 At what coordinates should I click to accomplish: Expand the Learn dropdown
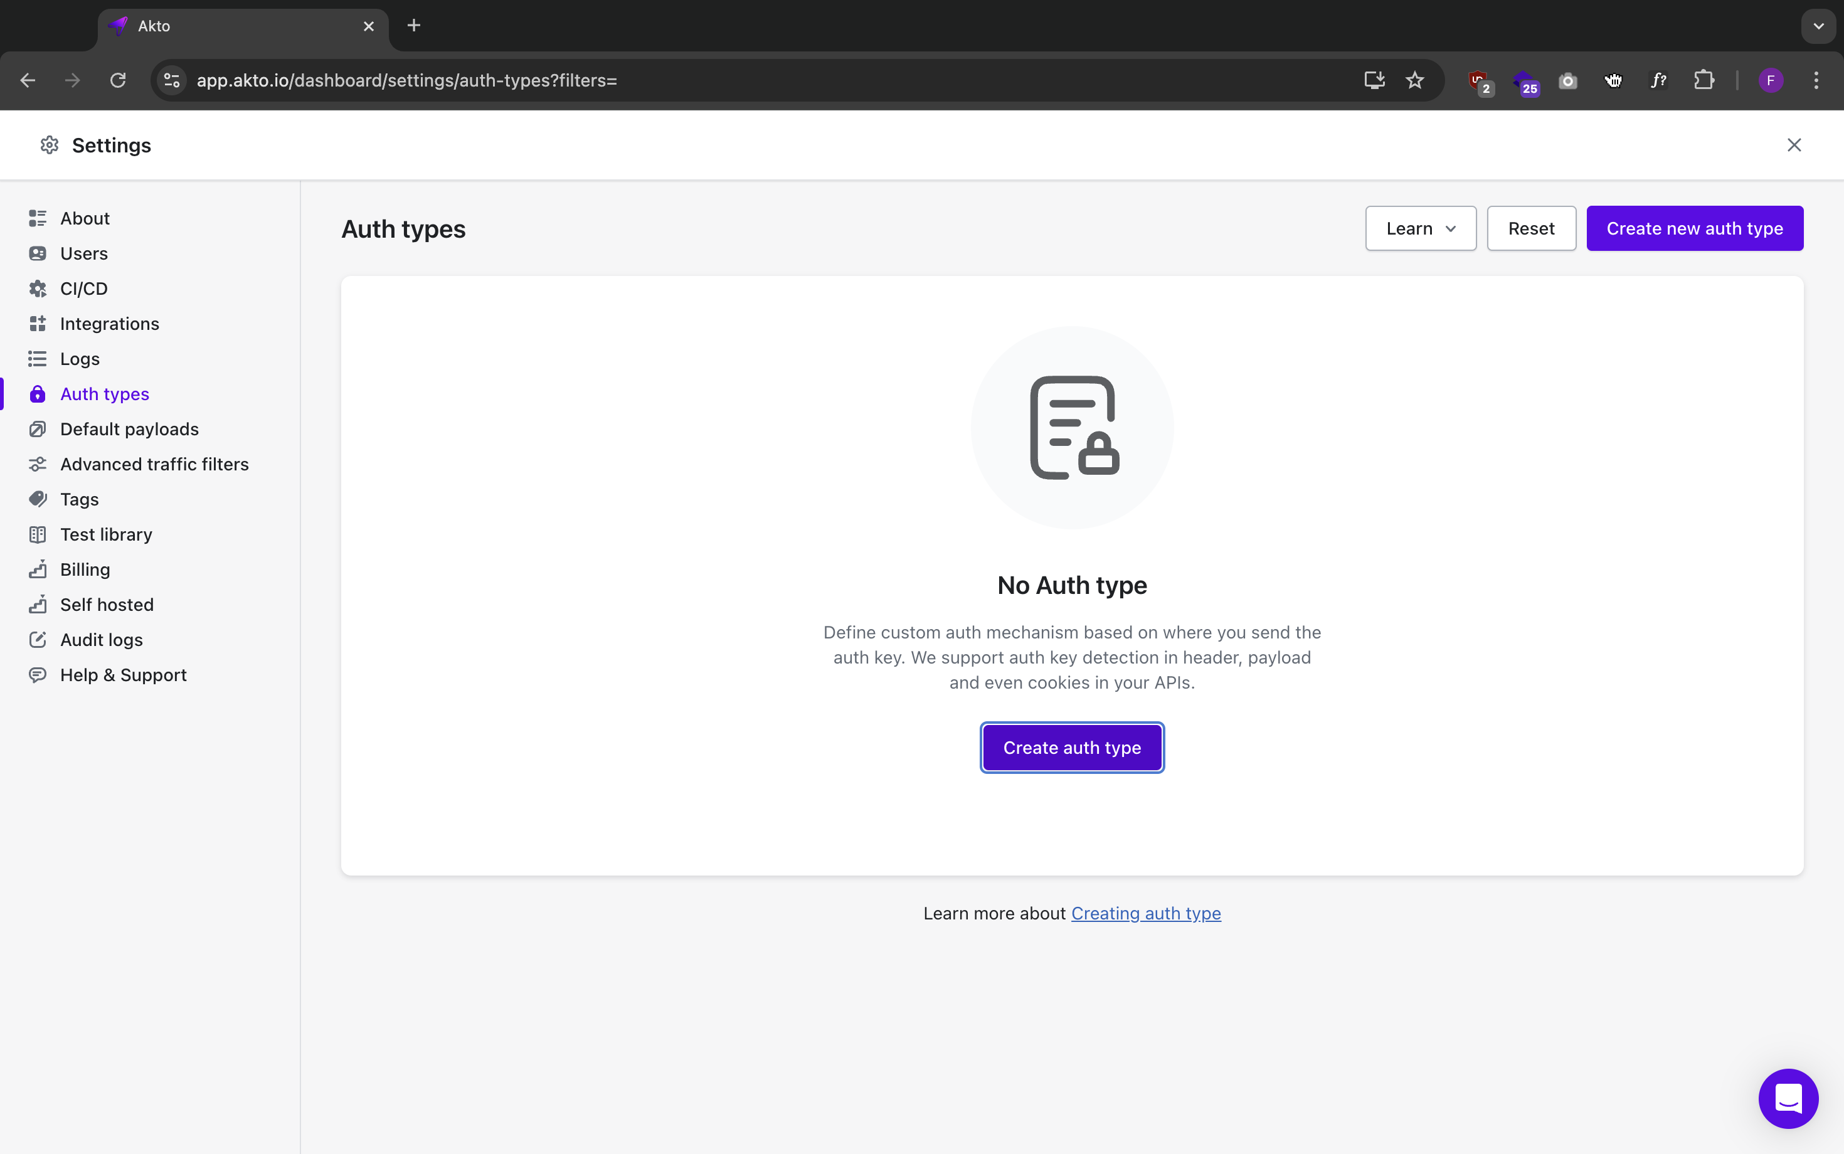[x=1419, y=228]
